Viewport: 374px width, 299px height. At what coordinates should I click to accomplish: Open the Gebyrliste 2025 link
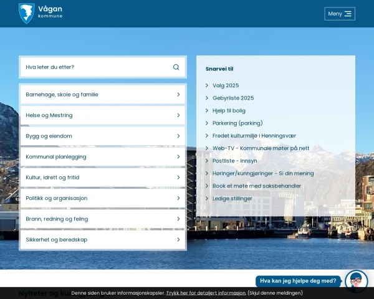coord(233,98)
